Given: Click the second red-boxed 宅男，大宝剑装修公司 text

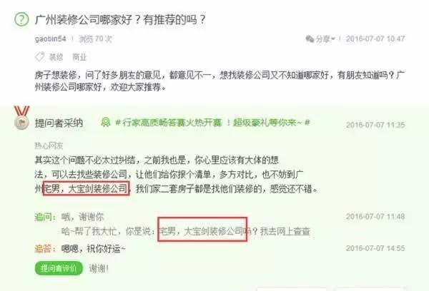Looking at the screenshot, I should point(202,230).
